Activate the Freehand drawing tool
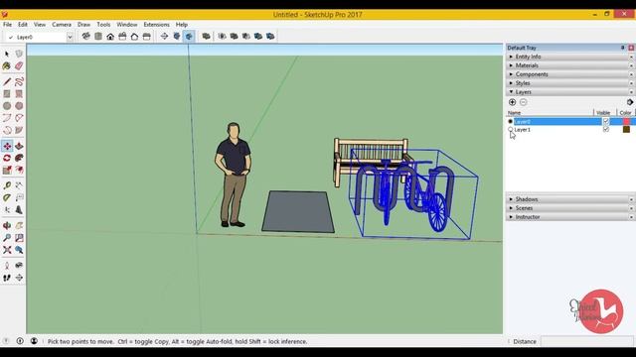Image resolution: width=636 pixels, height=357 pixels. pyautogui.click(x=19, y=81)
